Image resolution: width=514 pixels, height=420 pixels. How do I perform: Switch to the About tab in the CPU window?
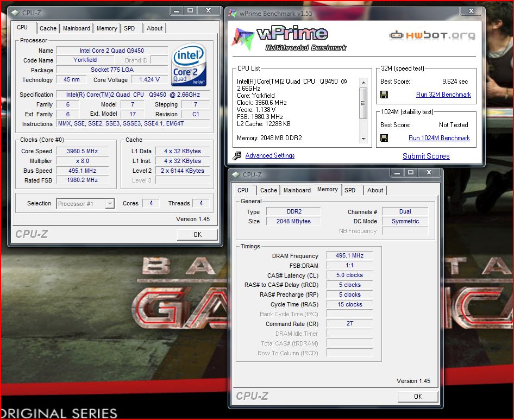[x=154, y=28]
